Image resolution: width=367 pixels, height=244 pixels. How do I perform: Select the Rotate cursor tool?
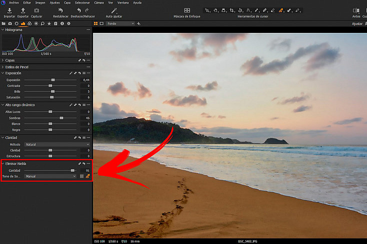point(240,10)
